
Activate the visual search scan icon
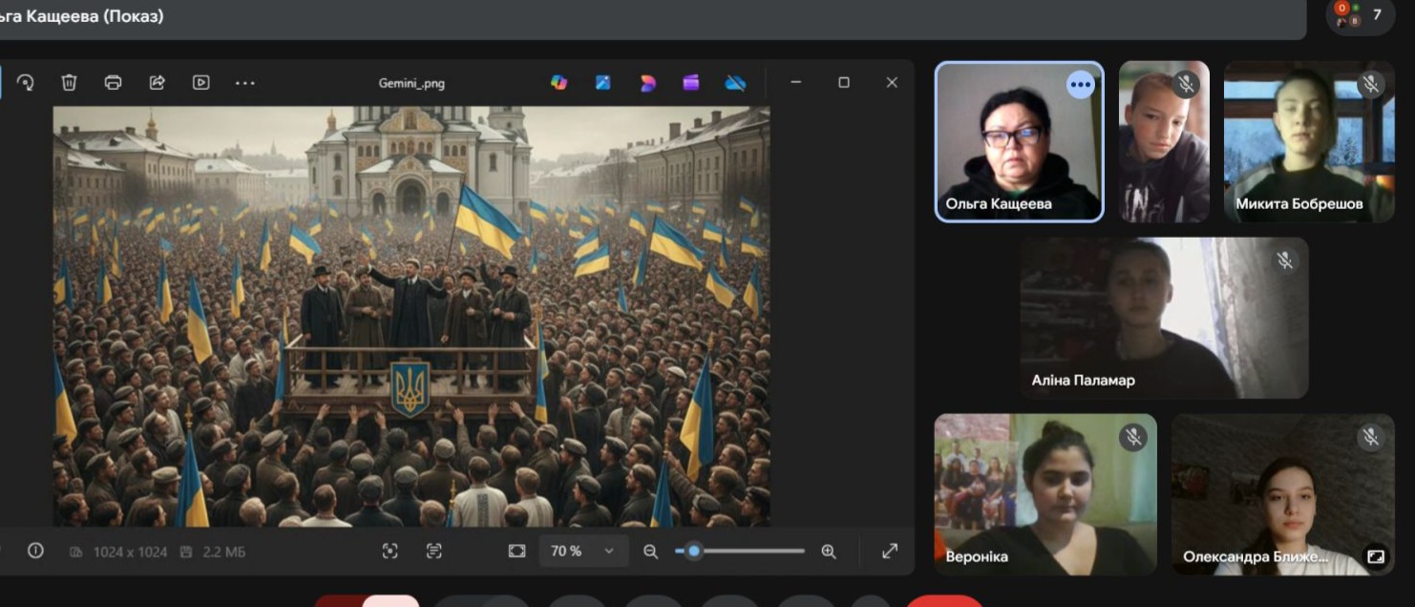click(x=390, y=551)
